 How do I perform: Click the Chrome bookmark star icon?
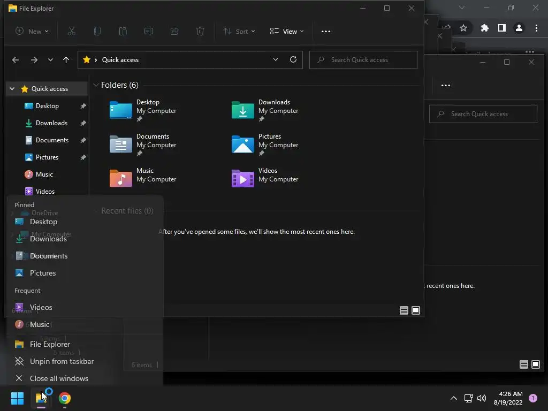click(x=463, y=28)
